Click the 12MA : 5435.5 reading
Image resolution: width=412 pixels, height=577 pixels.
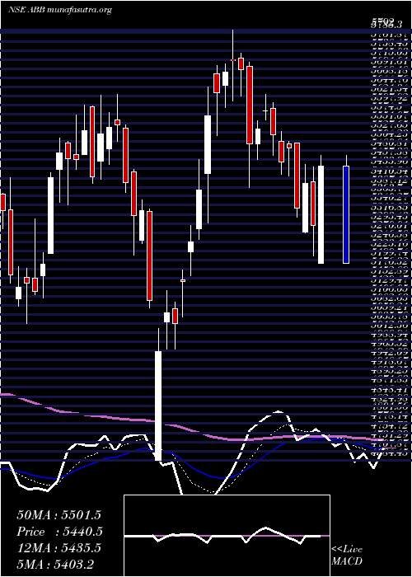(x=59, y=547)
